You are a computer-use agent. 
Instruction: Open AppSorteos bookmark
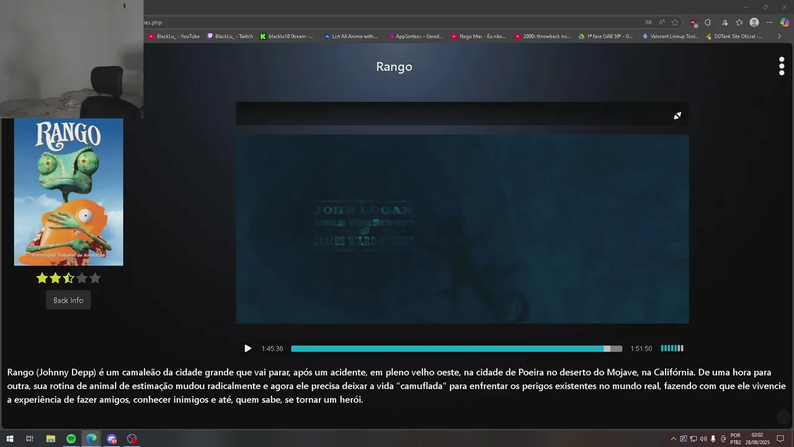point(416,37)
